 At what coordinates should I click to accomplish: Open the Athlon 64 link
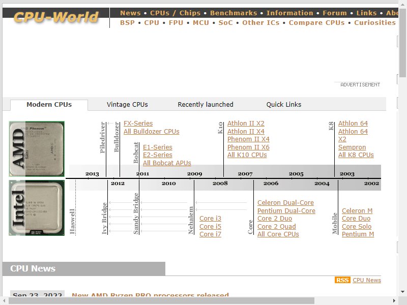click(x=353, y=124)
